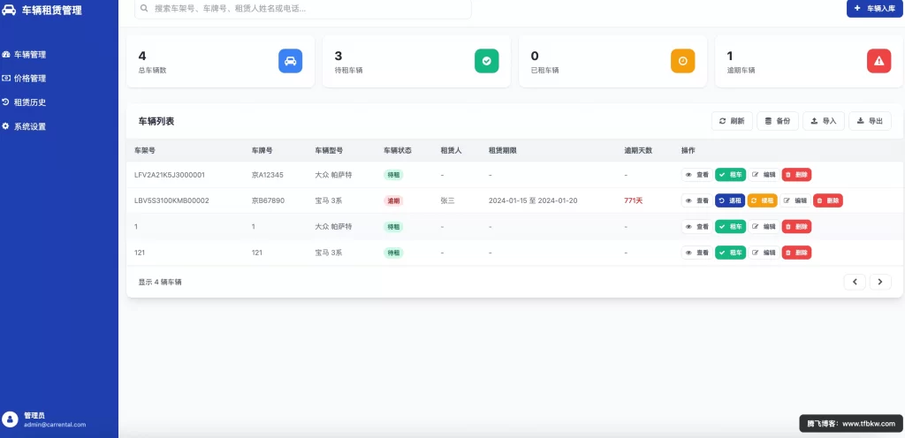905x438 pixels.
Task: Click 租车 for vehicle 京A12345
Action: point(731,175)
